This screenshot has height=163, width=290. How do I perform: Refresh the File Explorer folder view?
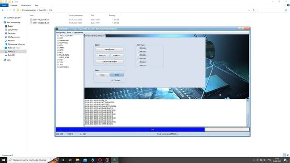click(x=254, y=10)
